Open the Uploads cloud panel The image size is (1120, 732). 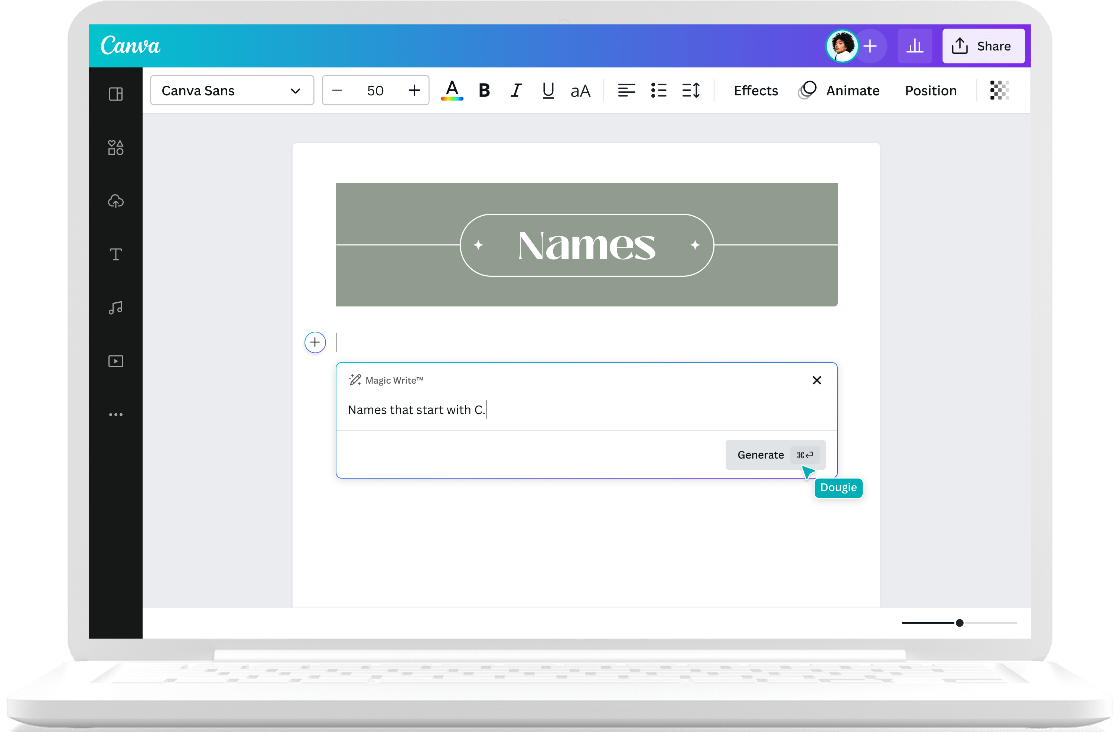point(116,201)
